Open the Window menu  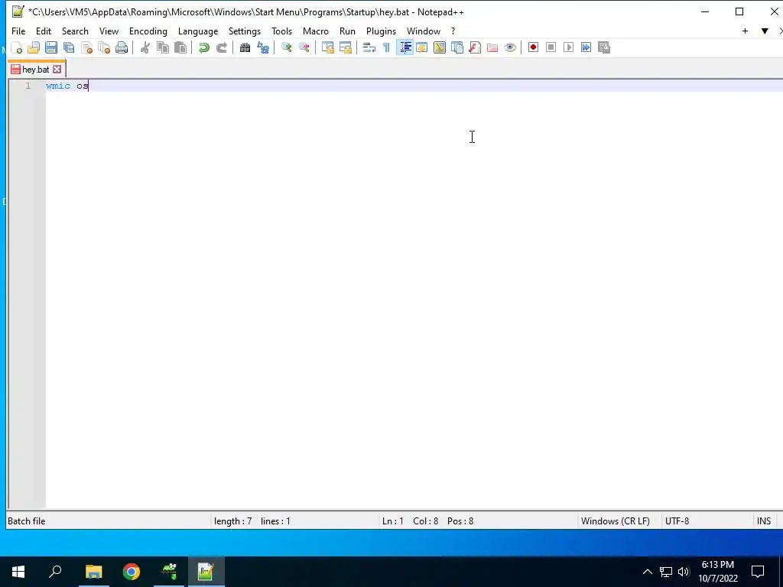(x=424, y=31)
